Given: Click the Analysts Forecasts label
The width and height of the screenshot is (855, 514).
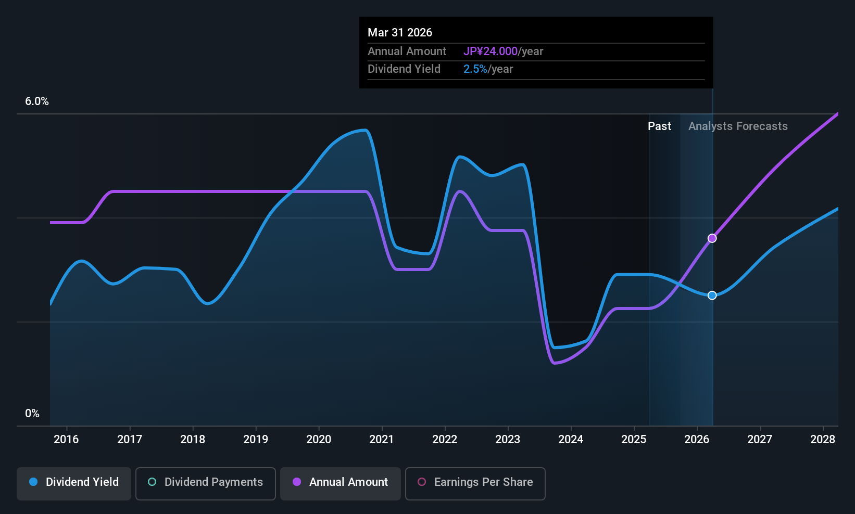Looking at the screenshot, I should [x=738, y=126].
